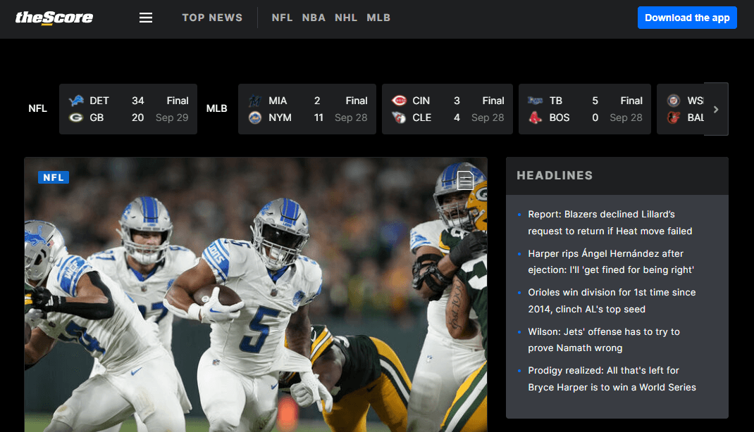
Task: Switch to the MLB nav tab
Action: [378, 18]
